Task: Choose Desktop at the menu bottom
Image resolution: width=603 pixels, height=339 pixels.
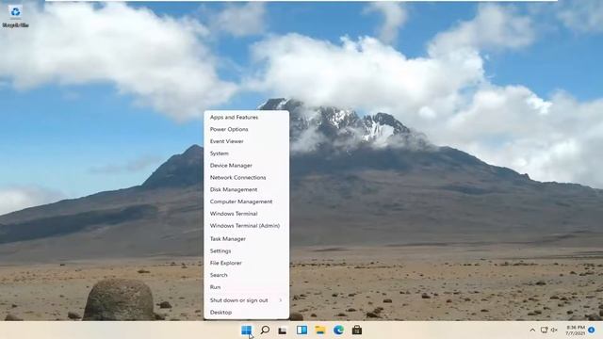Action: coord(247,313)
